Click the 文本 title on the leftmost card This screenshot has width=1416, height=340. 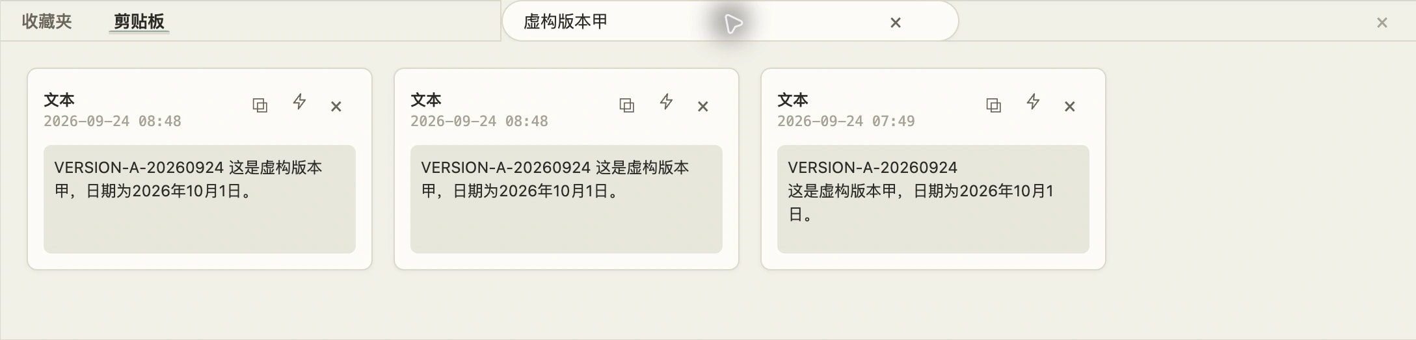pyautogui.click(x=59, y=99)
